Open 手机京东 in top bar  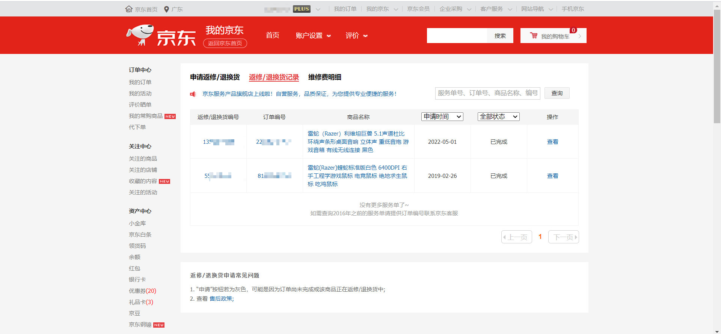tap(573, 9)
